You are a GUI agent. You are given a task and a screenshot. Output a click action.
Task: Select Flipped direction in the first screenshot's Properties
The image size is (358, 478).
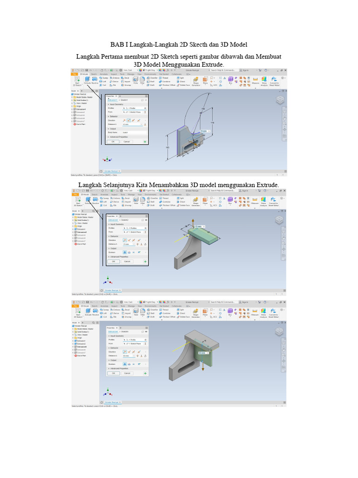click(129, 120)
